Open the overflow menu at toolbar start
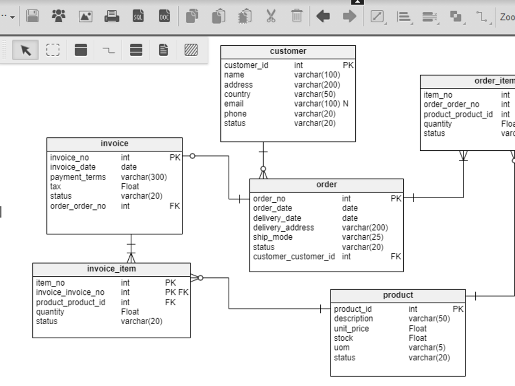The height and width of the screenshot is (386, 515). coord(7,16)
